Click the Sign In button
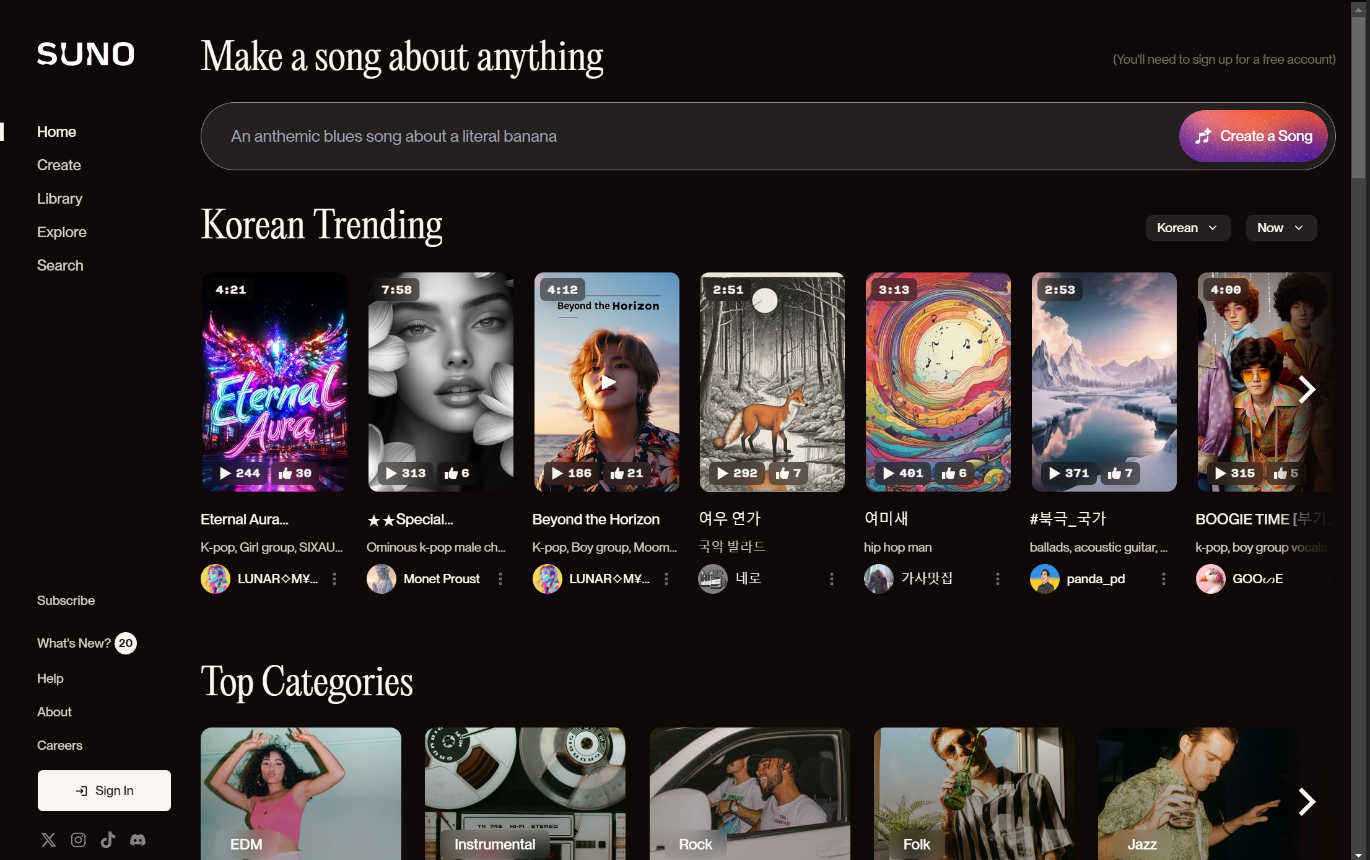Image resolution: width=1370 pixels, height=860 pixels. tap(104, 791)
